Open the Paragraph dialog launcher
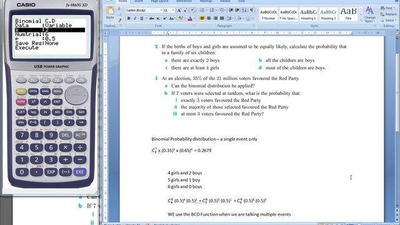Screen dimensions: 400x225 254,26
